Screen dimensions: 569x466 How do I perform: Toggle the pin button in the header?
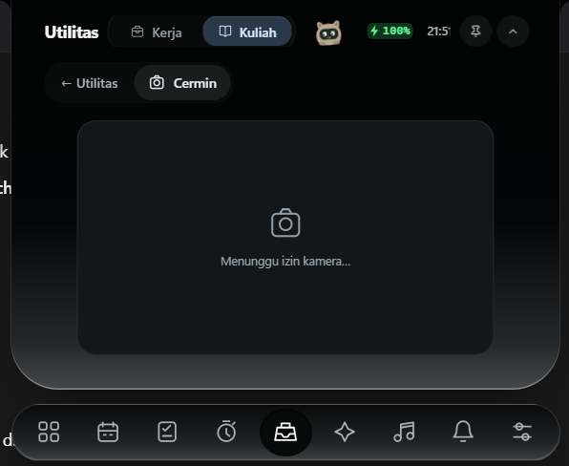(x=475, y=32)
